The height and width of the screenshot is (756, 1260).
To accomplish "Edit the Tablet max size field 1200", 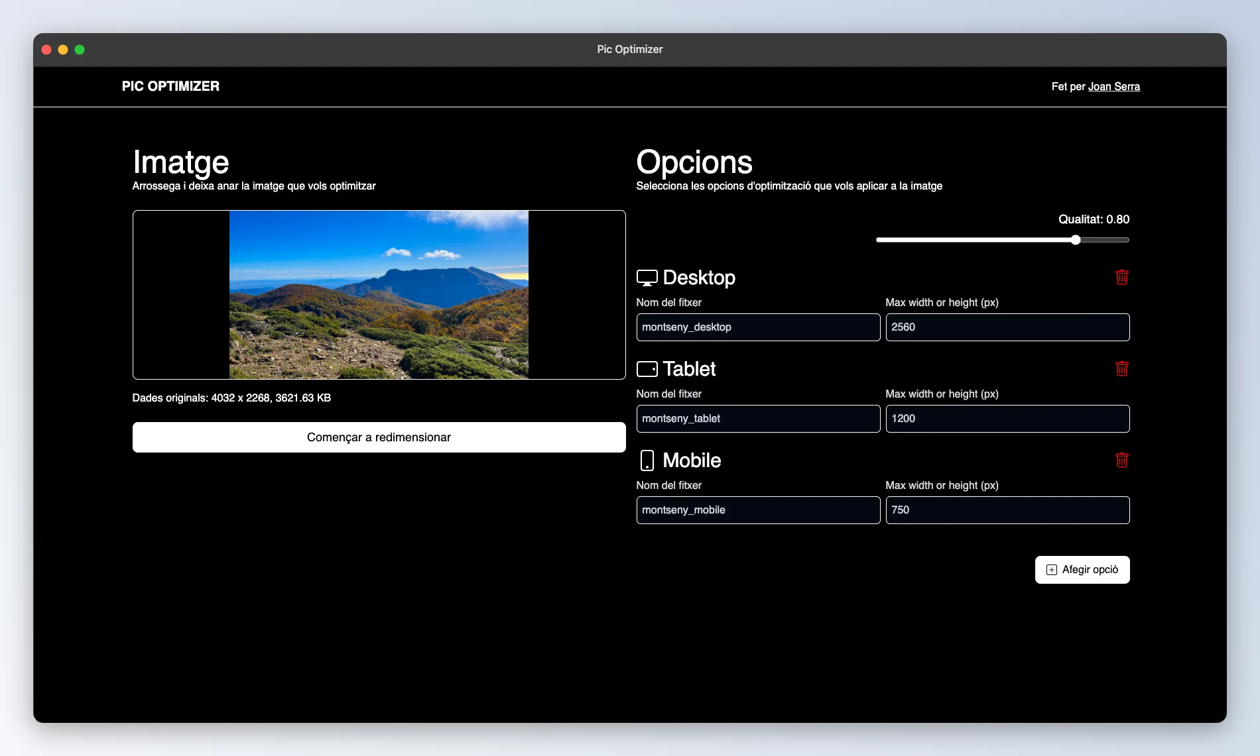I will point(1007,419).
